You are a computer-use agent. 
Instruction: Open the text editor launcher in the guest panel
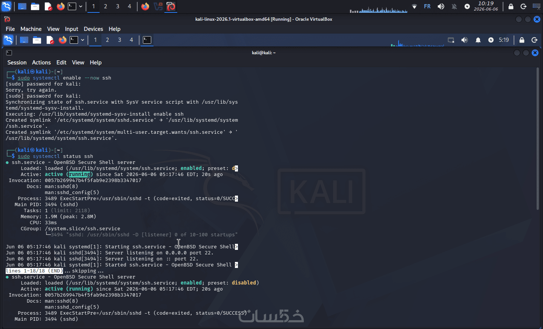50,40
